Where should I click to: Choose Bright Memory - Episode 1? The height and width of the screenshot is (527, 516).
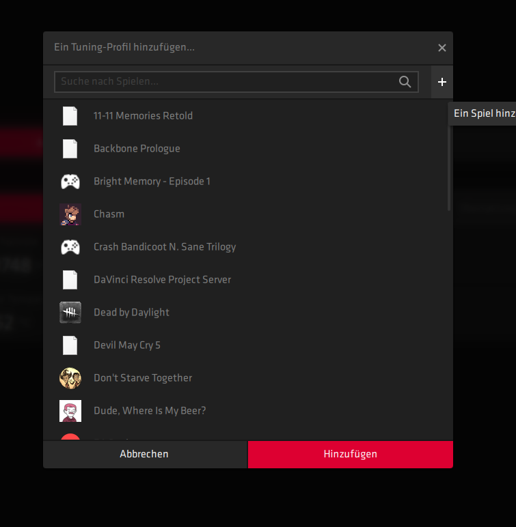pyautogui.click(x=245, y=182)
